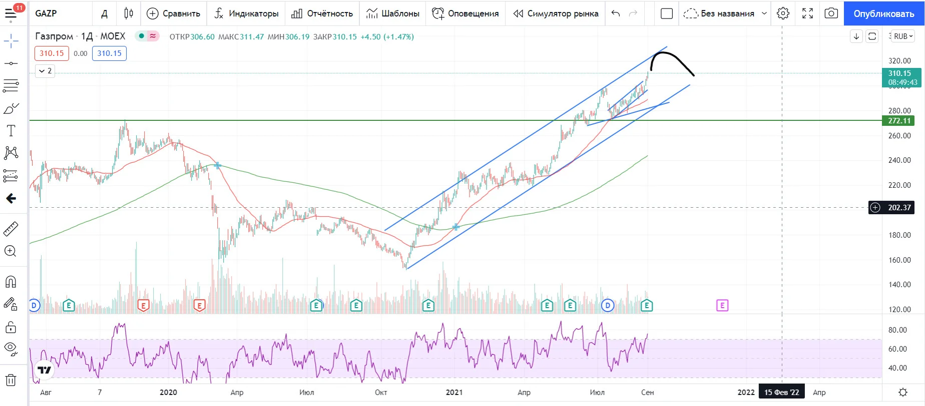Open the brush drawing tool
This screenshot has height=406, width=925.
tap(11, 108)
